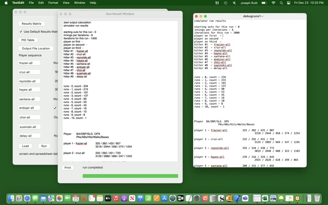The height and width of the screenshot is (205, 328).
Task: Open Launchpad in the dock
Action: click(19, 198)
